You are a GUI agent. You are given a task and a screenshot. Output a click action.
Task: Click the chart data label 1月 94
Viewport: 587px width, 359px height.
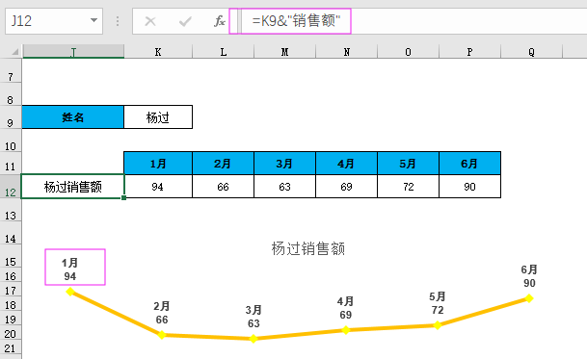coord(70,269)
